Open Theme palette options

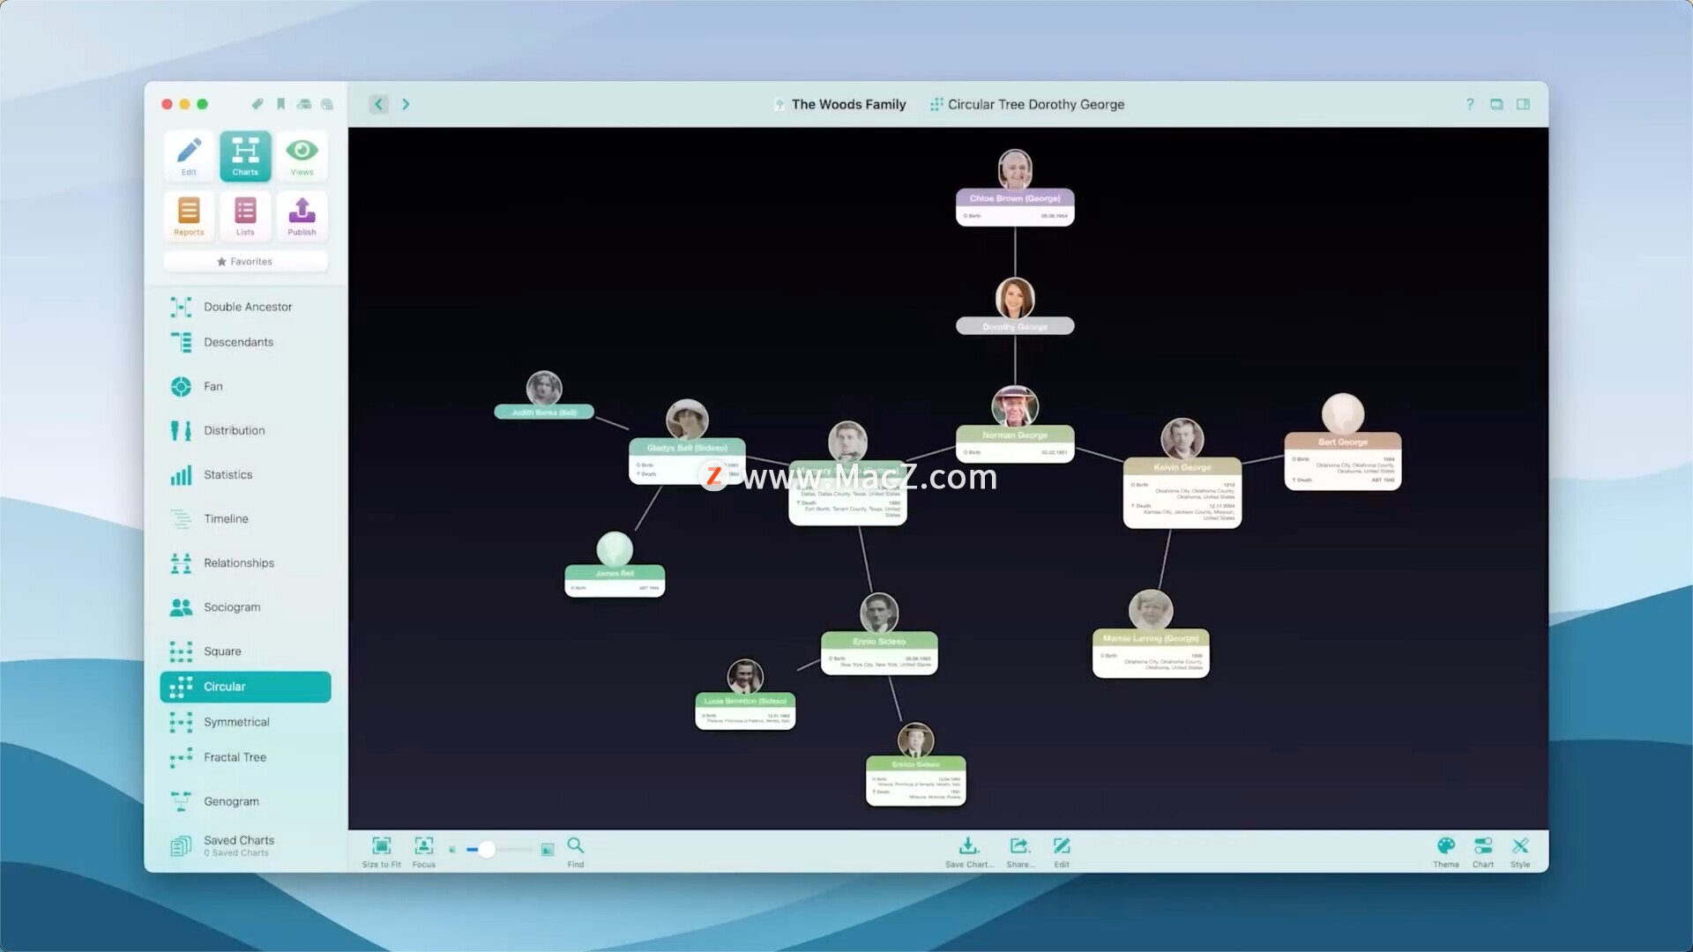click(x=1446, y=852)
